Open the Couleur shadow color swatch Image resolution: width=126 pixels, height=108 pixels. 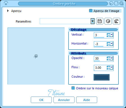pos(102,77)
